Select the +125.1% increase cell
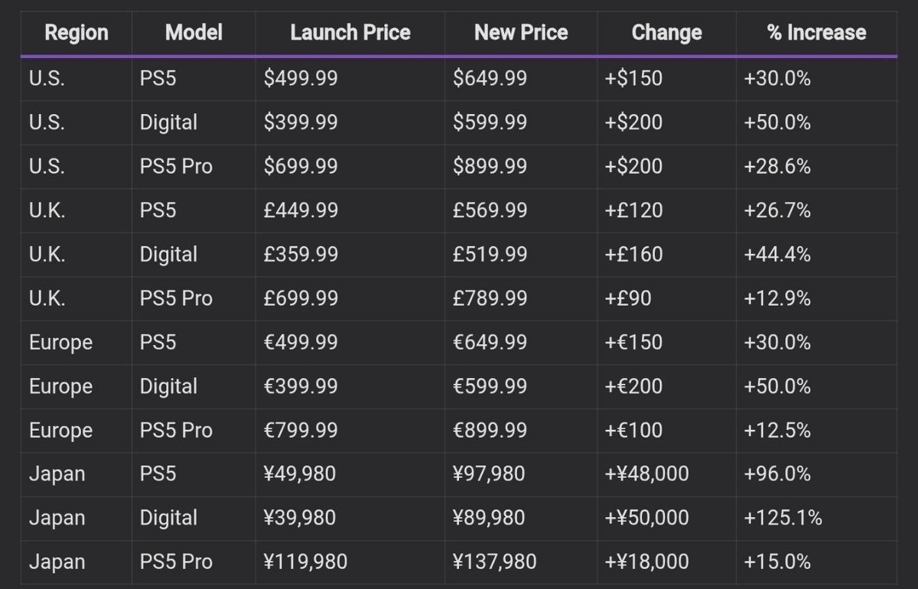 (x=783, y=518)
